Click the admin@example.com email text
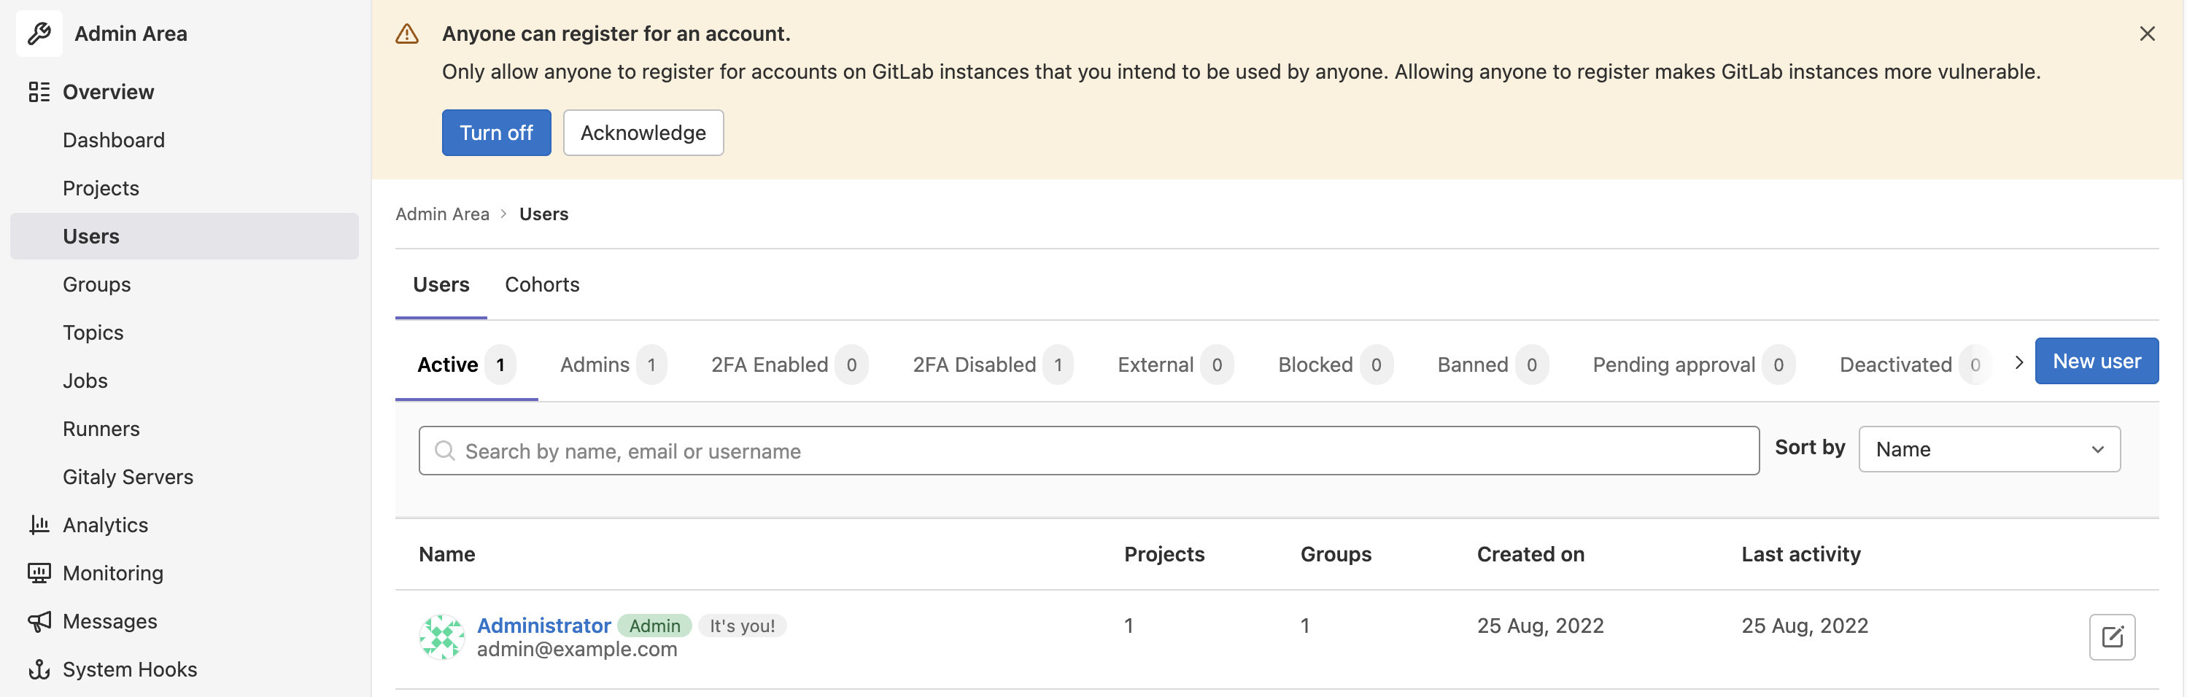Viewport: 2187px width, 697px height. (576, 649)
